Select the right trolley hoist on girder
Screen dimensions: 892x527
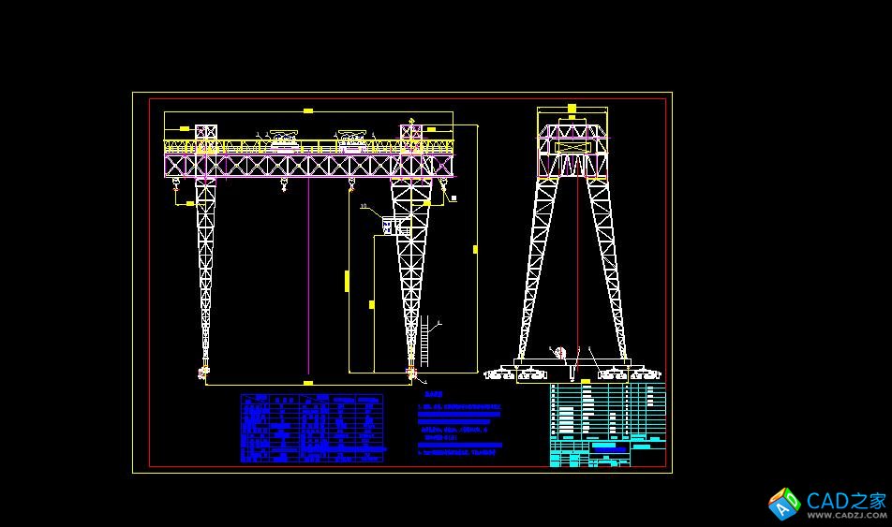point(351,141)
